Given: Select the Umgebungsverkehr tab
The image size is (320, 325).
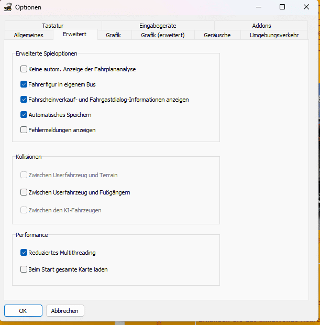Looking at the screenshot, I should pyautogui.click(x=274, y=35).
